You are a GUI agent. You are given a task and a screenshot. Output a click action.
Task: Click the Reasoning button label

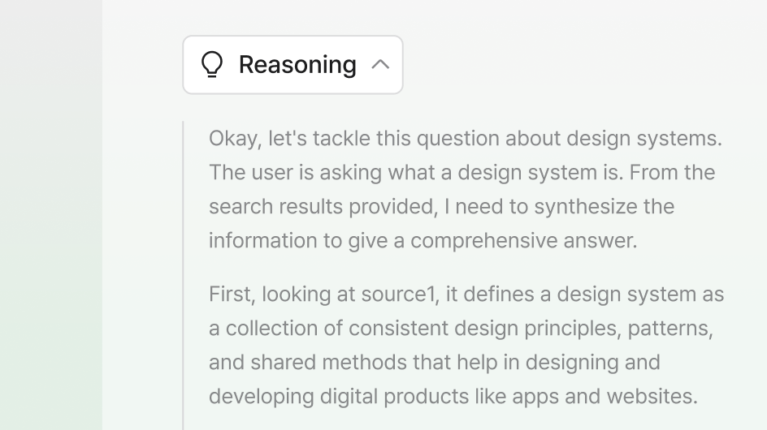click(x=297, y=65)
